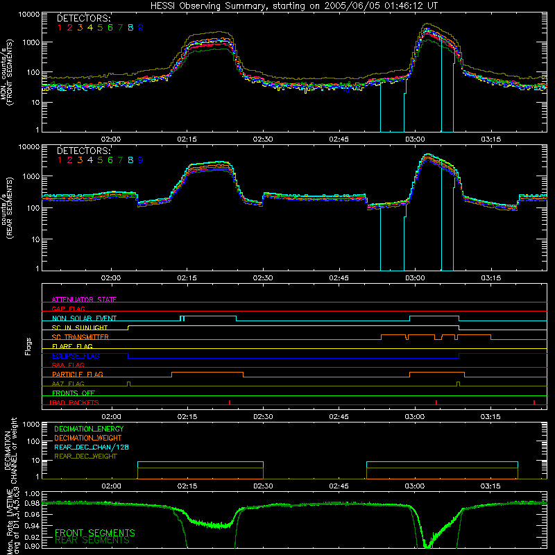Click '02:15' tick below front segments plot
Image resolution: width=555 pixels, height=555 pixels.
pos(187,139)
